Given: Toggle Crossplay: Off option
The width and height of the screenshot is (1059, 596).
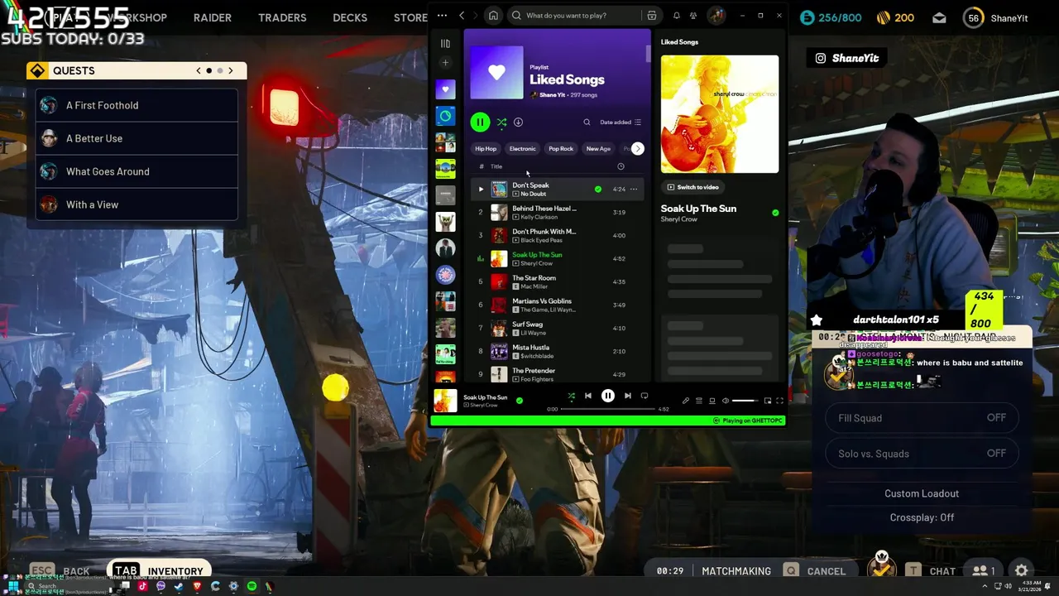Looking at the screenshot, I should click(922, 517).
